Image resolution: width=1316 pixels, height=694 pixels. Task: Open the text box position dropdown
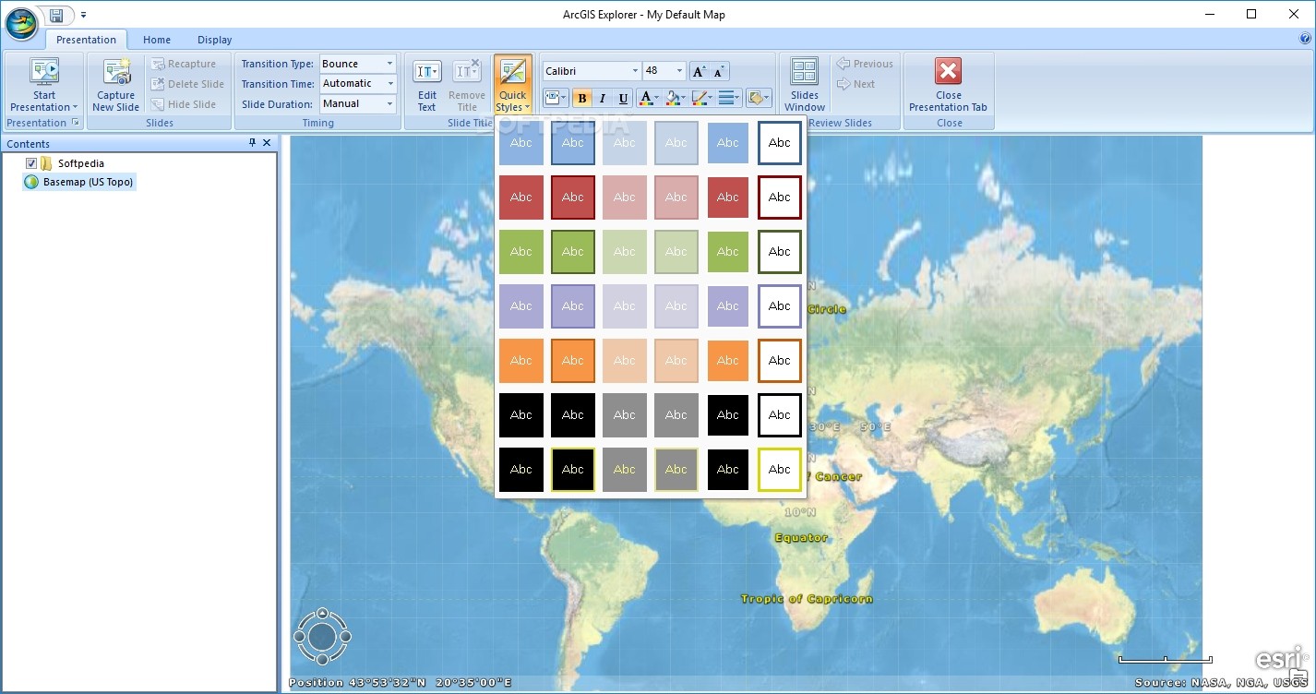555,98
